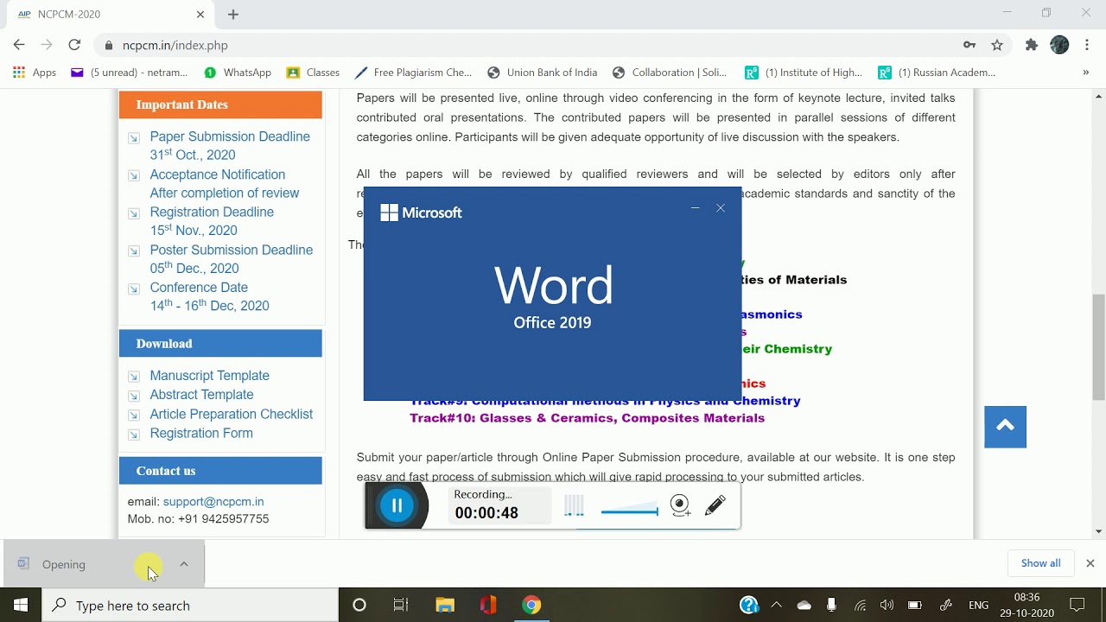
Task: Open a new browser tab
Action: pyautogui.click(x=233, y=14)
